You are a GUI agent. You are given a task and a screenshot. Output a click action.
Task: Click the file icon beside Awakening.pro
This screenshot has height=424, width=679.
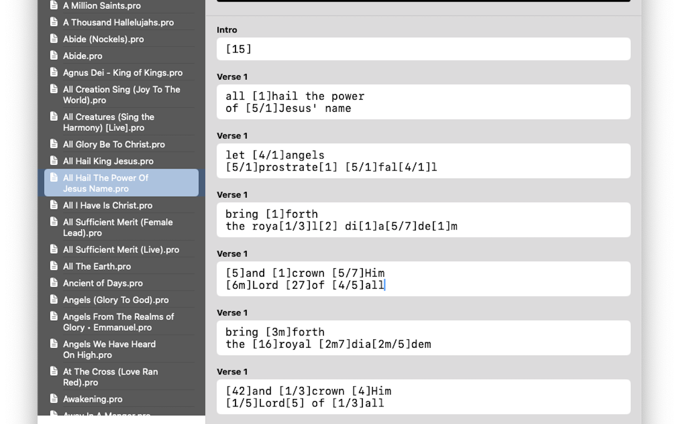pos(54,399)
